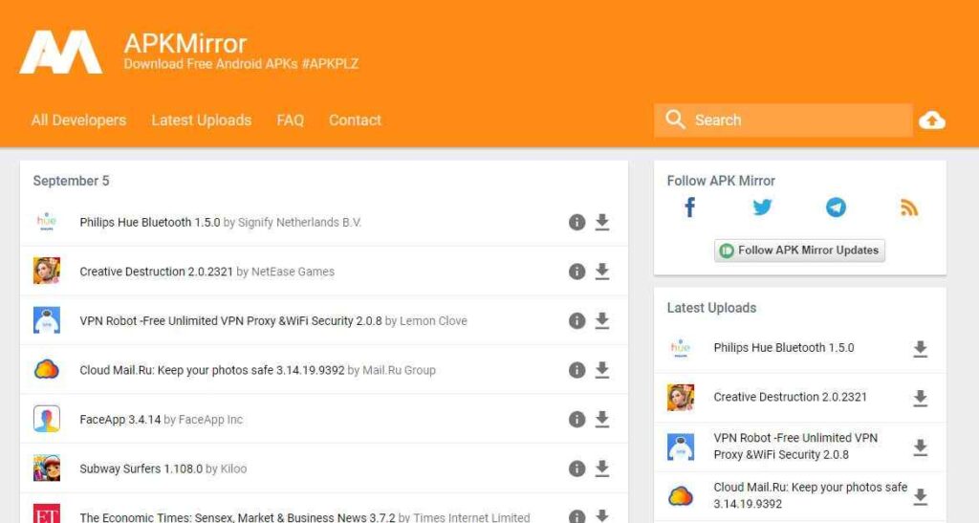The width and height of the screenshot is (979, 523).
Task: Open Subway Surfers 1.108.0 title link
Action: coord(141,469)
